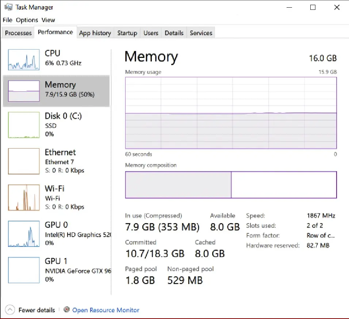Open GPU 1 NVIDIA GeForce graph
349x319 pixels.
tap(24, 270)
